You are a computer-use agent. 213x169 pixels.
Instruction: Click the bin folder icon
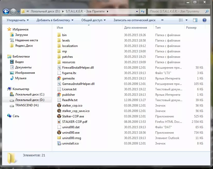(x=59, y=35)
